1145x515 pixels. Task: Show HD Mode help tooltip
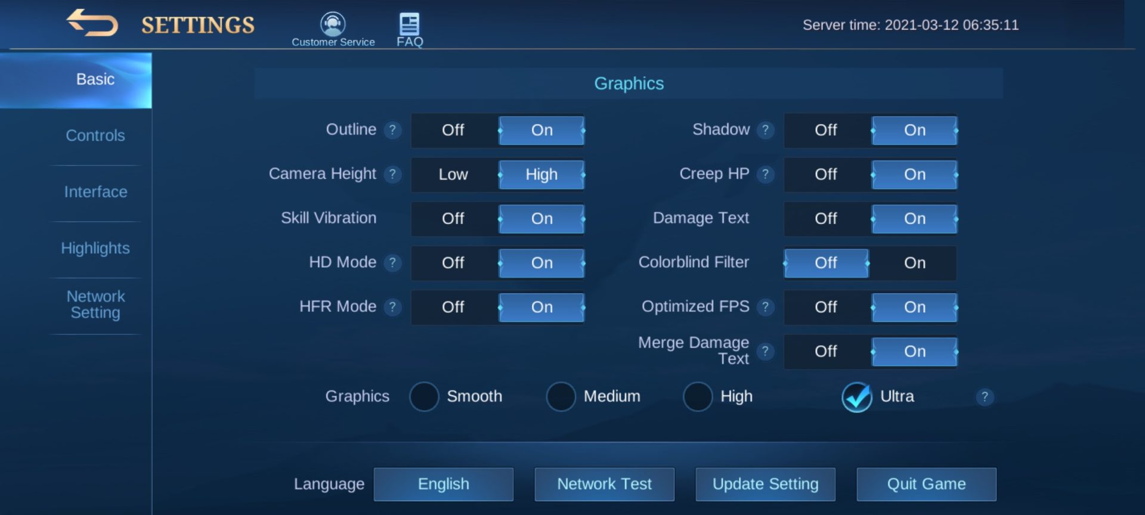392,263
